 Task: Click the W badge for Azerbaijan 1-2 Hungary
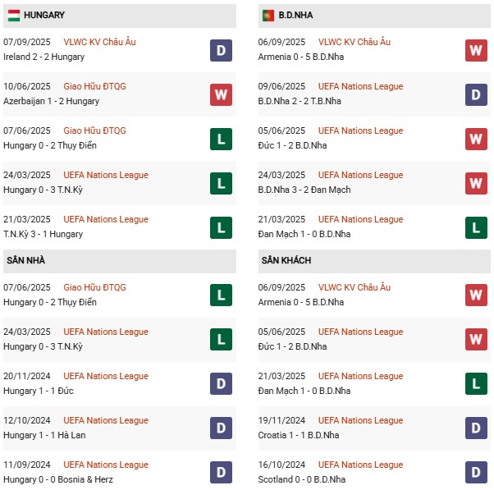click(221, 94)
